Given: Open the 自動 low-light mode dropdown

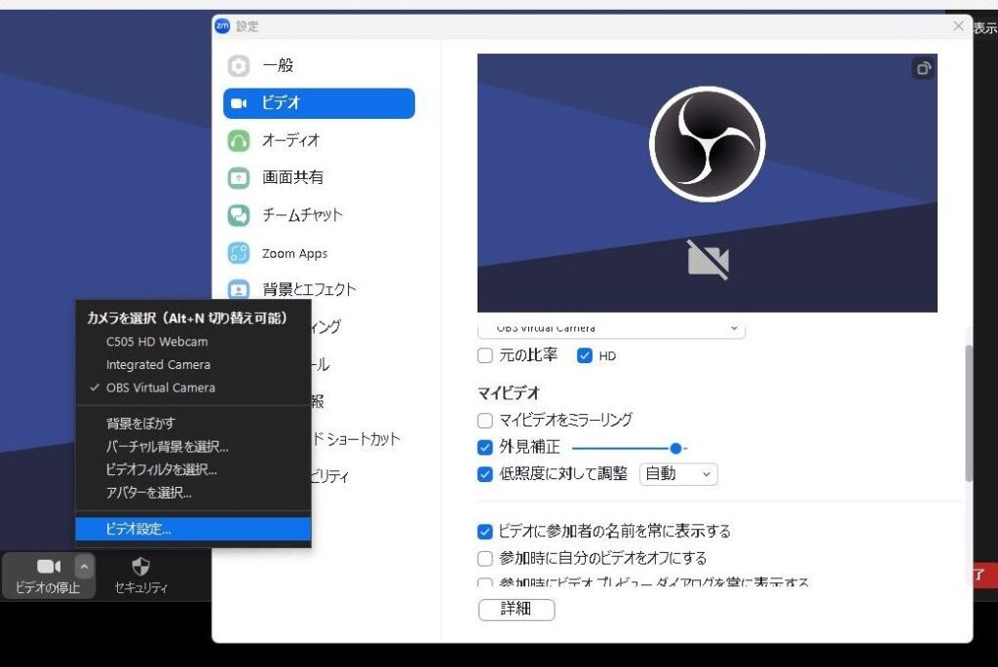Looking at the screenshot, I should point(678,474).
